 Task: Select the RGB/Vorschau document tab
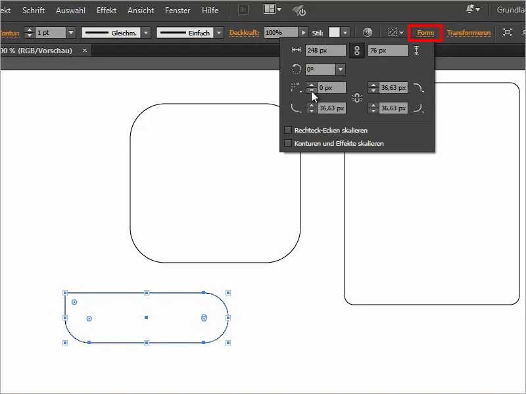(36, 49)
